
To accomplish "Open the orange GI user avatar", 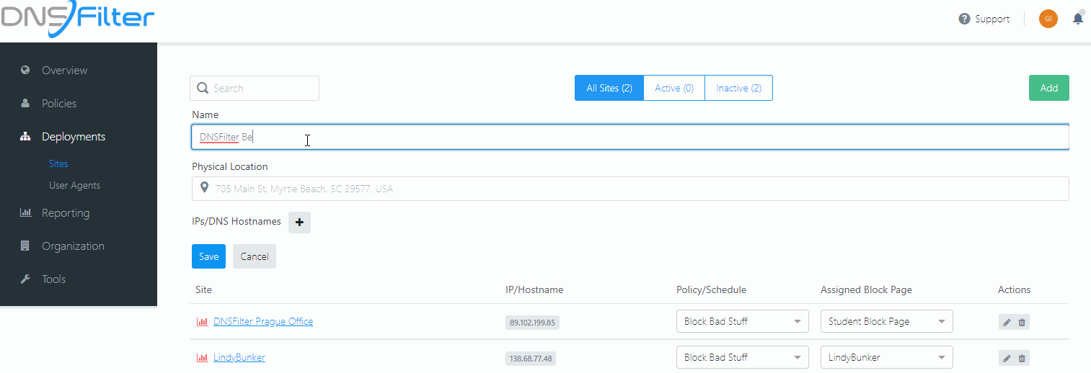I will pos(1048,19).
